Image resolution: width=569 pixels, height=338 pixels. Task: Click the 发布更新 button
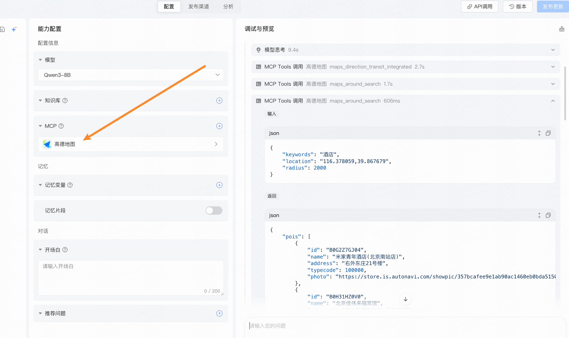coord(553,7)
